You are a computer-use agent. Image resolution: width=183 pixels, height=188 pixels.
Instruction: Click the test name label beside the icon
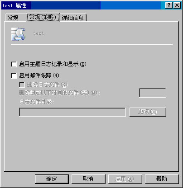coord(39,33)
